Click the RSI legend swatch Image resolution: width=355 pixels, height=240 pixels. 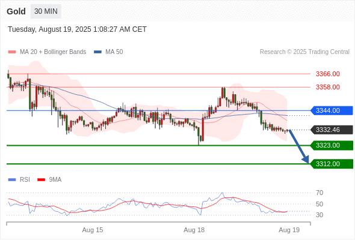tap(12, 180)
